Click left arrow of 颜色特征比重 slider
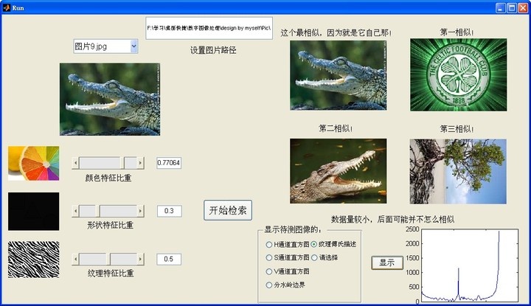531x306 pixels. [x=75, y=163]
